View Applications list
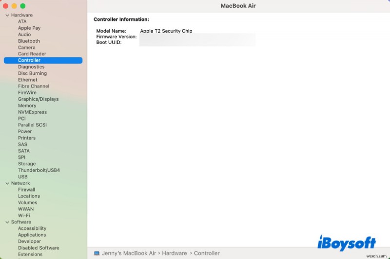 (32, 235)
